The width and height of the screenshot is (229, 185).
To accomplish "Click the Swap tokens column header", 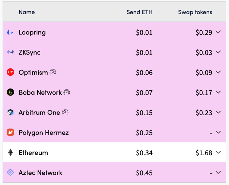I will pyautogui.click(x=195, y=12).
